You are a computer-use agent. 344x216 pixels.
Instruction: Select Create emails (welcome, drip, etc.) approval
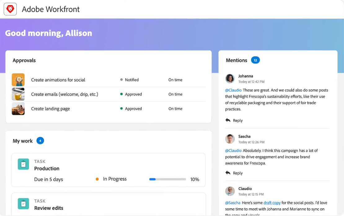coord(64,94)
